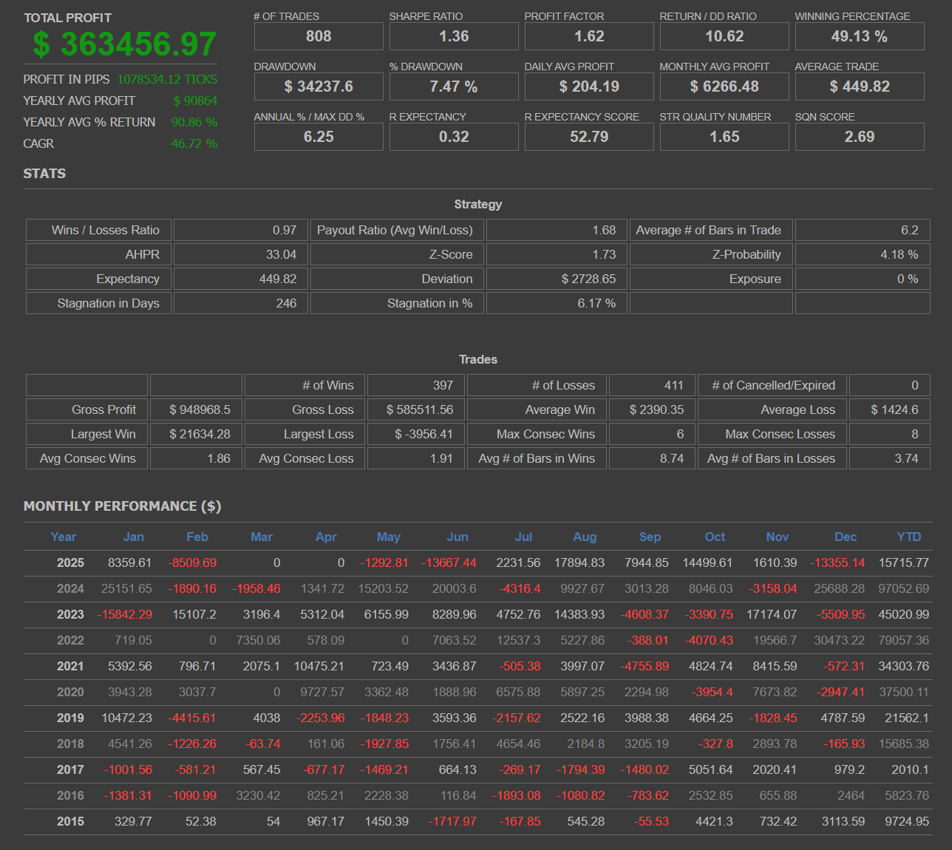Click the Wins / Losses Ratio label
The image size is (952, 850).
(x=98, y=230)
